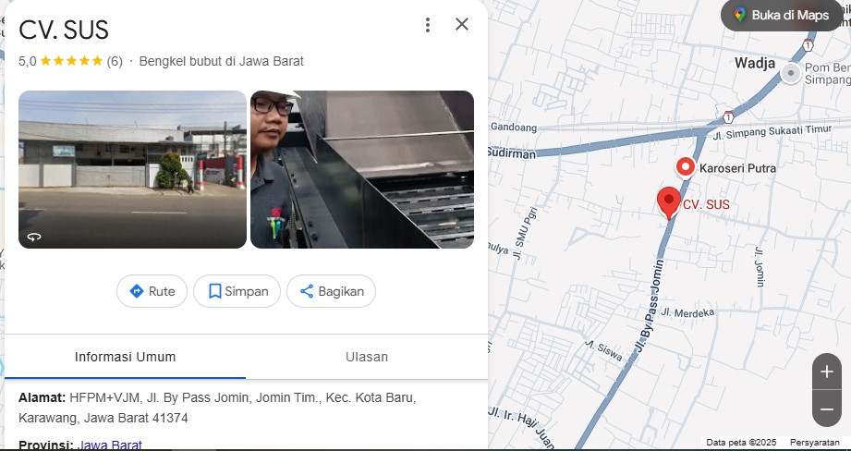This screenshot has height=451, width=851.
Task: Click the 360 street view rotate icon
Action: click(x=34, y=237)
